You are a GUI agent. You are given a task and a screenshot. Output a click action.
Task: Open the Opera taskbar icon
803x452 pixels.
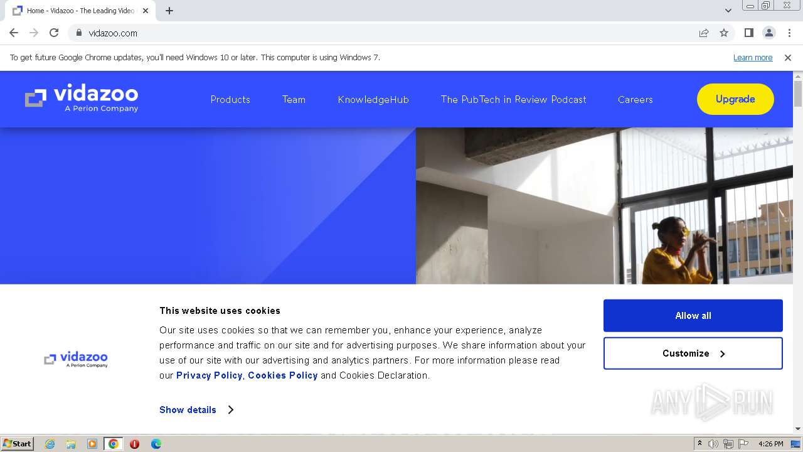coord(134,444)
